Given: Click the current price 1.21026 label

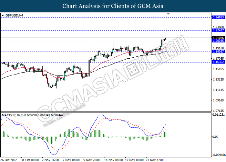Looking at the screenshot, I should click(x=218, y=38).
